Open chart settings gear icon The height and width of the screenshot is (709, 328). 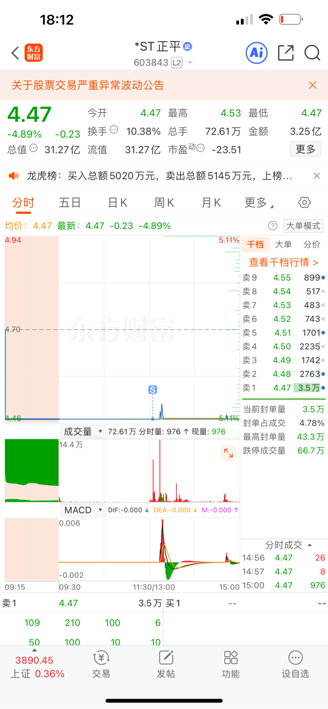305,203
